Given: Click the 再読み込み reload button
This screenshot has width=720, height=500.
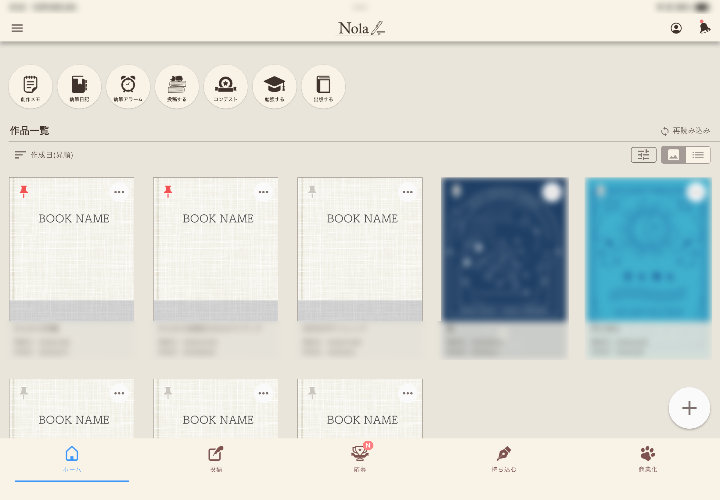Looking at the screenshot, I should tap(685, 130).
